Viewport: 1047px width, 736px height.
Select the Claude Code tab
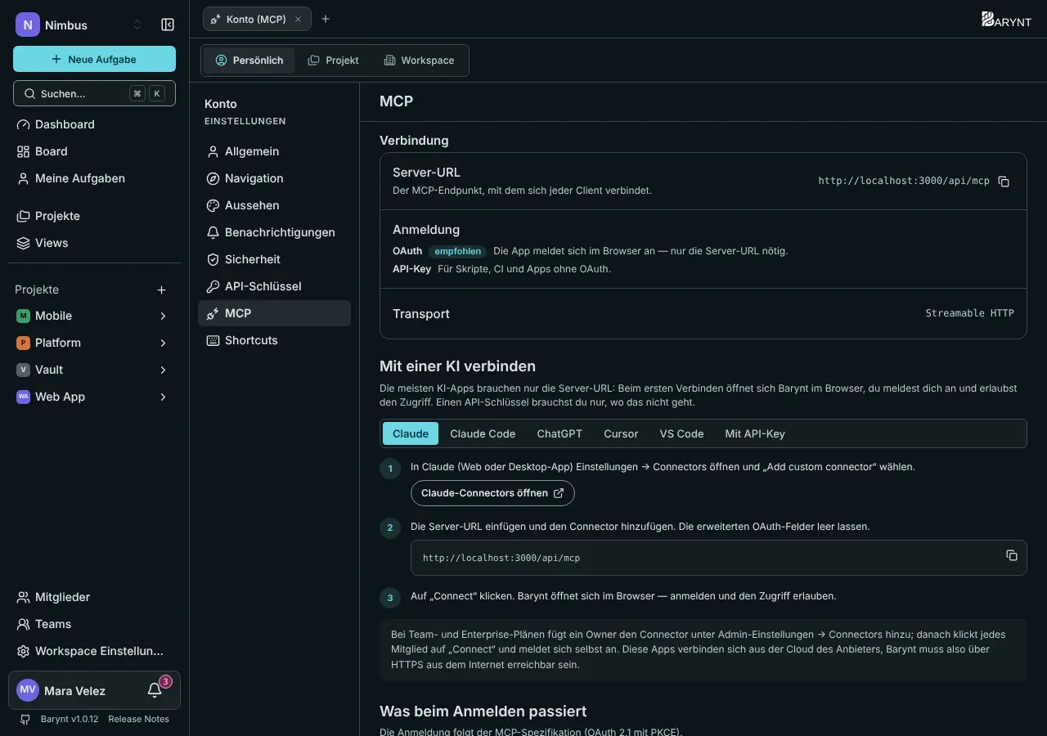[483, 433]
